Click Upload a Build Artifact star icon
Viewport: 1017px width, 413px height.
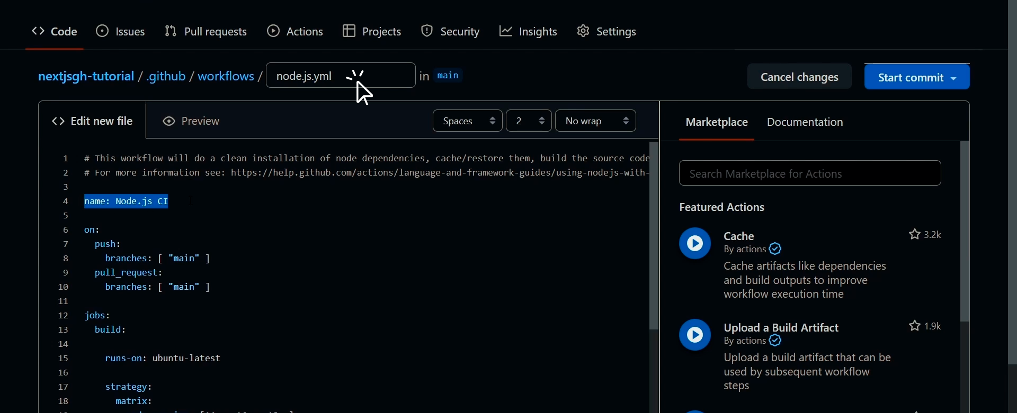(915, 326)
